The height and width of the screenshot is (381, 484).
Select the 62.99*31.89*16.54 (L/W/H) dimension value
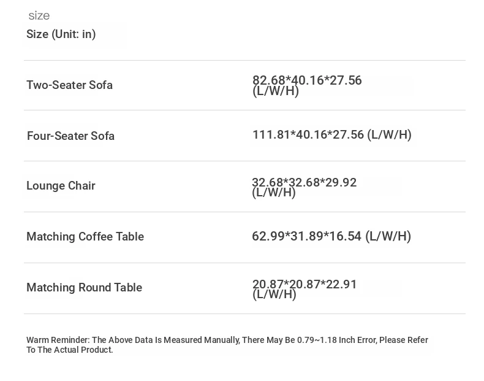point(331,237)
